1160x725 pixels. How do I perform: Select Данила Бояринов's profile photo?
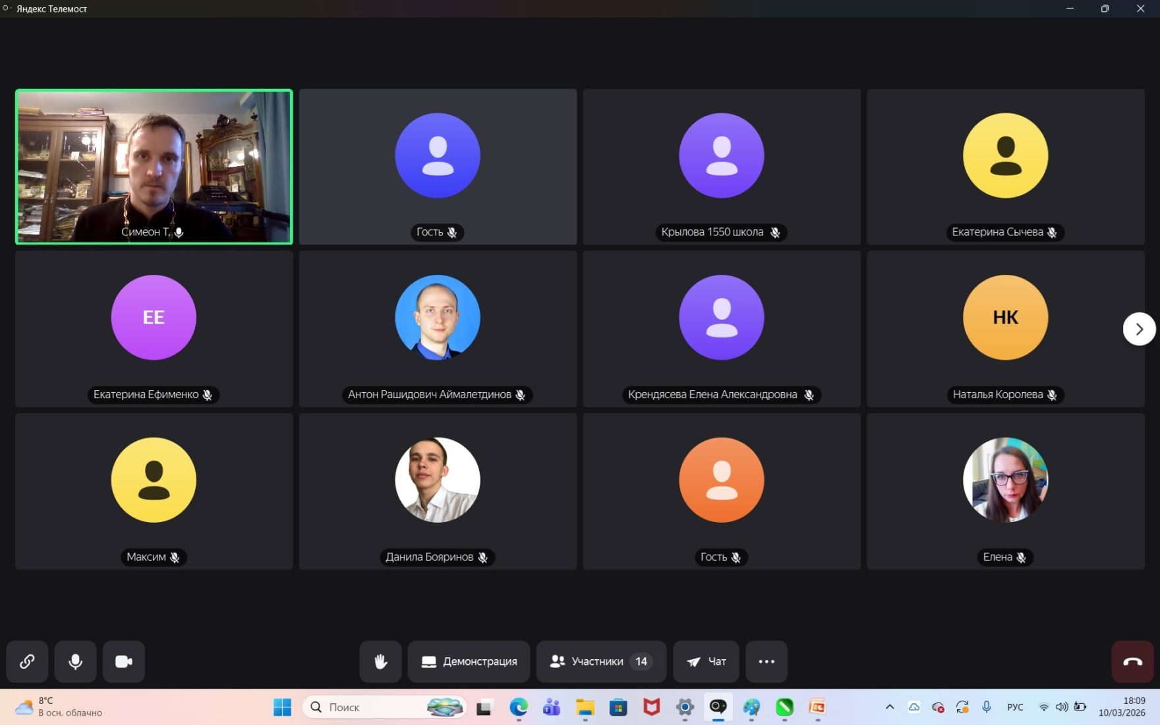point(438,480)
